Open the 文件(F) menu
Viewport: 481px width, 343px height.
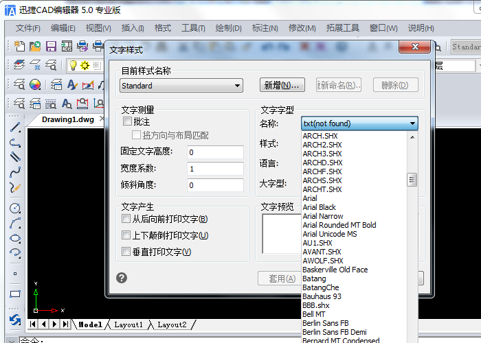pos(28,28)
